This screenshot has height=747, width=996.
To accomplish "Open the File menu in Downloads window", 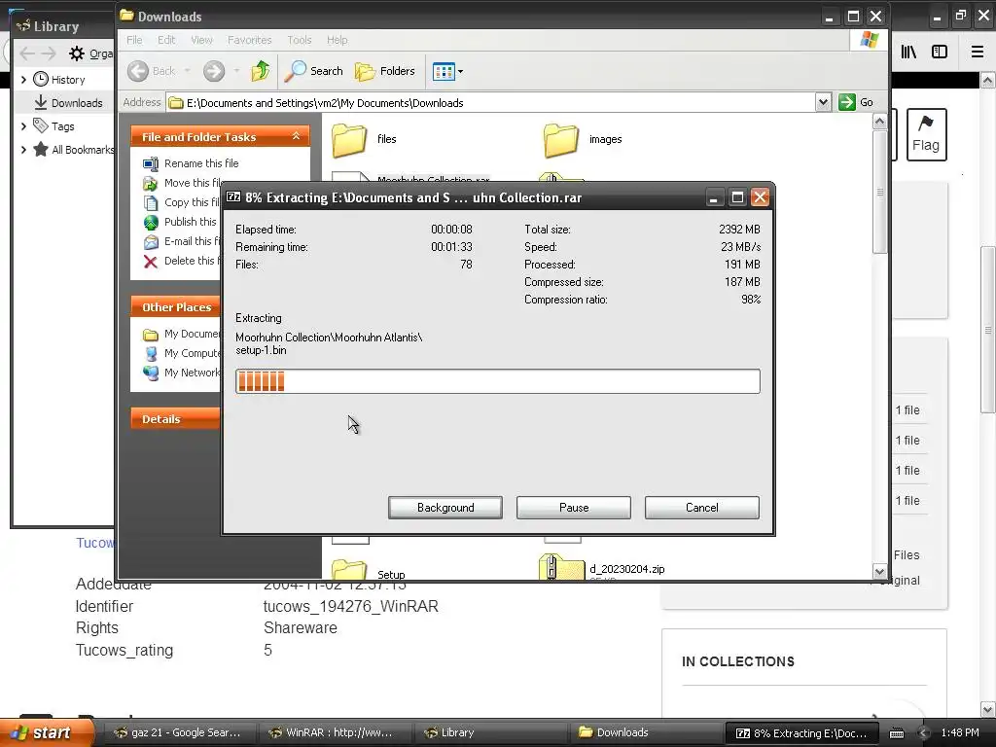I will [134, 40].
